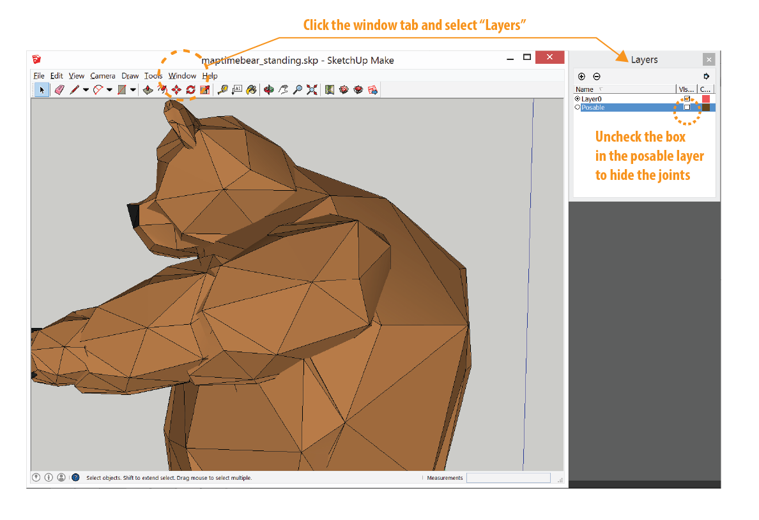Uncheck the Posable layer visibility box
Screen dimensions: 759x520
(x=687, y=107)
